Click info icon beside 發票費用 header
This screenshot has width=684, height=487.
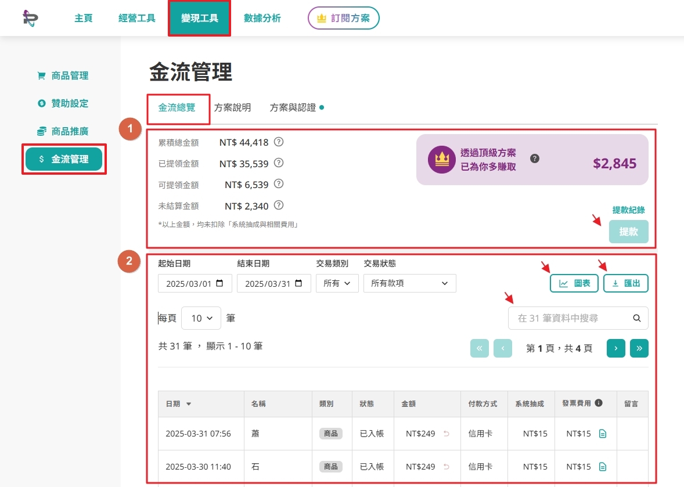[599, 403]
